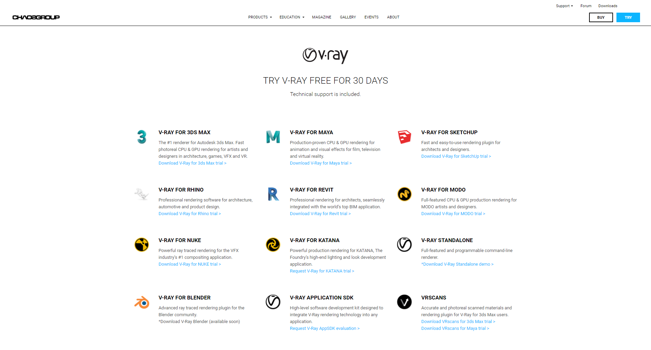
Task: Click the black VRscans icon
Action: (404, 302)
